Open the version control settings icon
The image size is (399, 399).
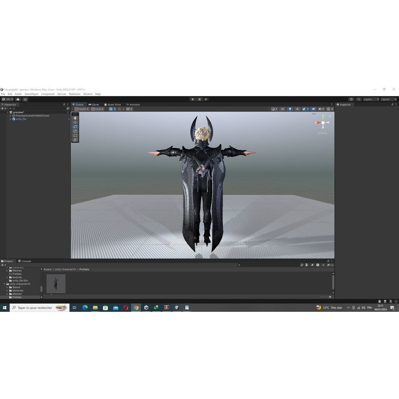pyautogui.click(x=25, y=99)
